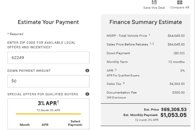Click footnote 4 next to Sales Tax
Viewport: 195px width, 130px height.
point(124,83)
